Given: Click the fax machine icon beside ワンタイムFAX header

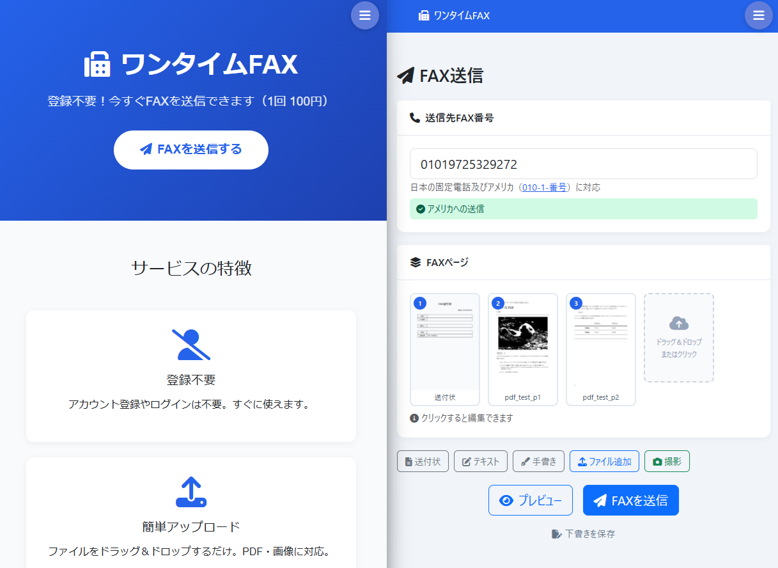Looking at the screenshot, I should pyautogui.click(x=424, y=15).
